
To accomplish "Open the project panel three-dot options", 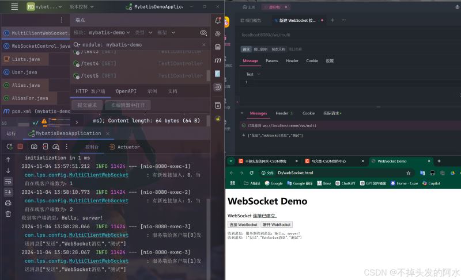I will click(x=61, y=20).
